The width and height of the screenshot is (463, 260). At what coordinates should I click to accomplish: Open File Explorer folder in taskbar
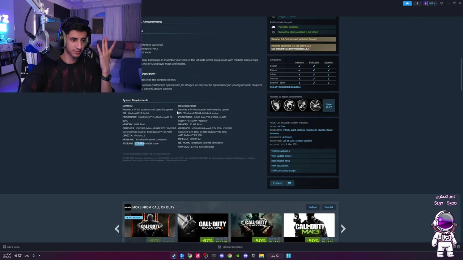pyautogui.click(x=262, y=256)
